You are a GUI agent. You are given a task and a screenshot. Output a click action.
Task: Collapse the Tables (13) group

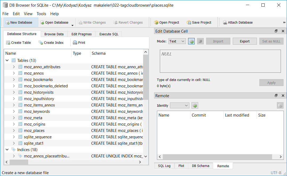coord(7,60)
